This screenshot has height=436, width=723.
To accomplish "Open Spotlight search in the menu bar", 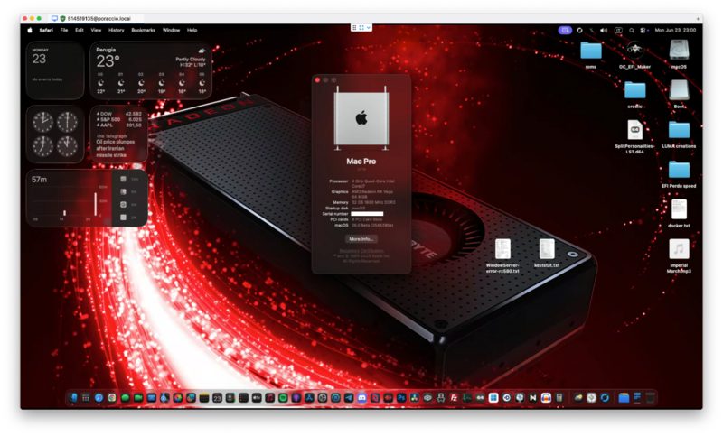I will 631,31.
